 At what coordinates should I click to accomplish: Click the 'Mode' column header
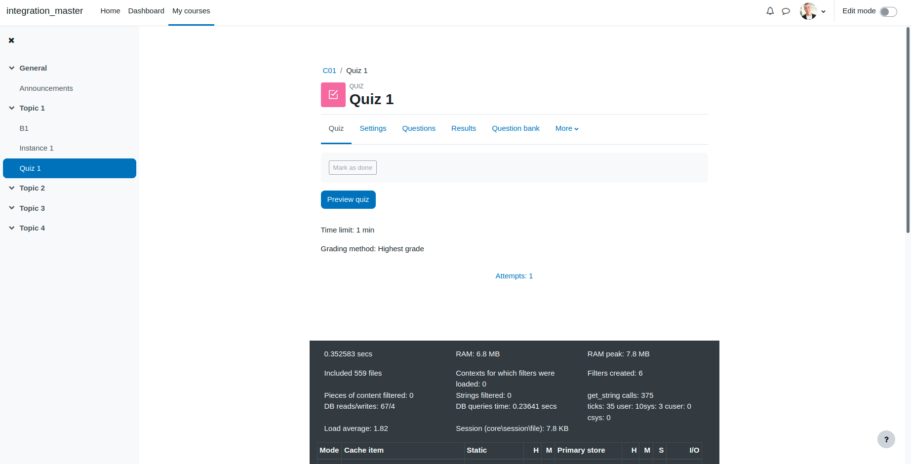point(329,450)
